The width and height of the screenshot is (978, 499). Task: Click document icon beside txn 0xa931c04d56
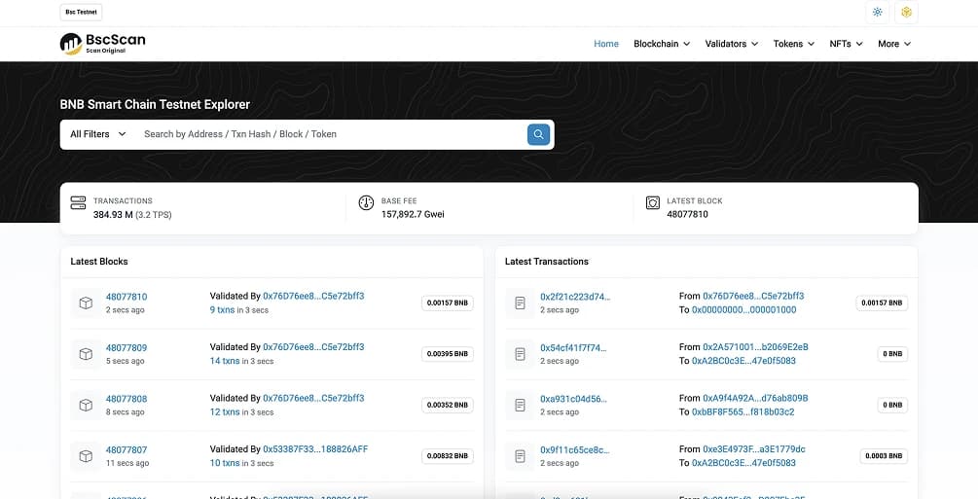[x=521, y=406]
